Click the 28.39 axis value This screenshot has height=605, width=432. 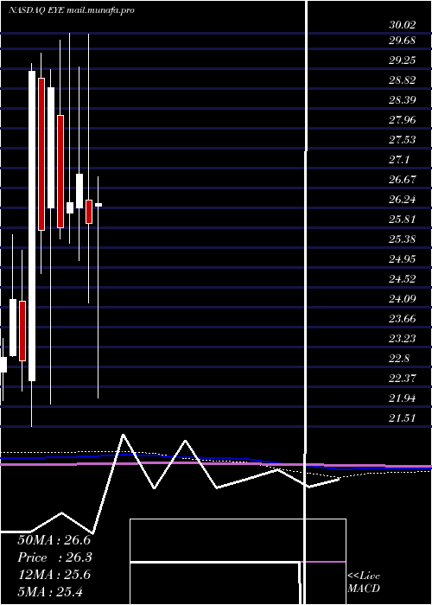click(403, 100)
